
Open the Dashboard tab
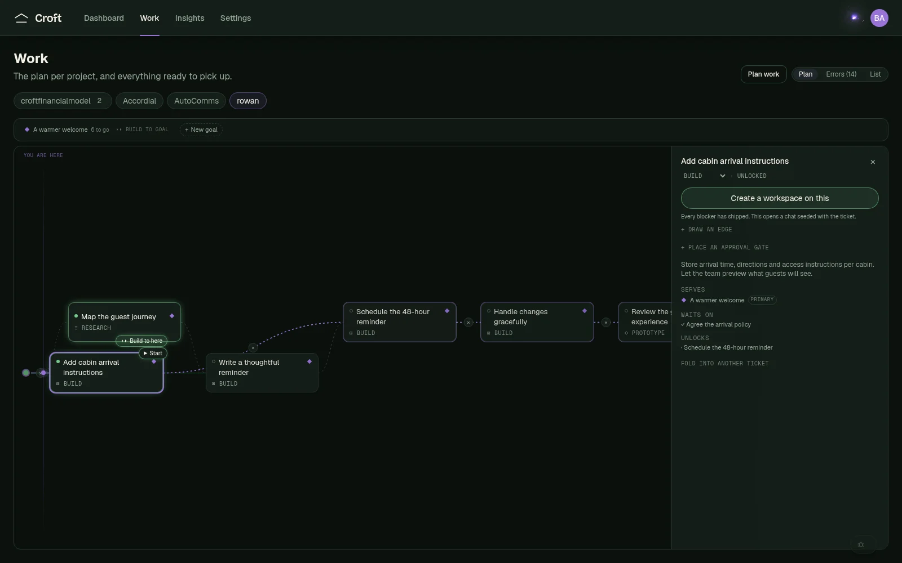pos(104,18)
